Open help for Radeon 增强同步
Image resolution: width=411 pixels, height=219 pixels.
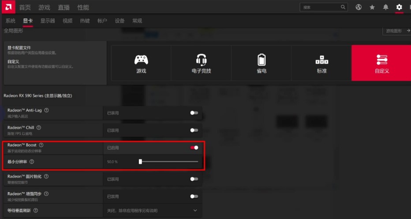tap(46, 193)
